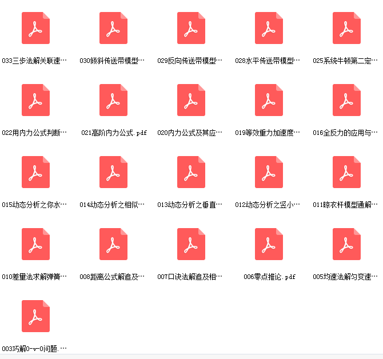Click the 021高阶内力公式.pdf file icon
The image size is (383, 359).
coord(113,100)
